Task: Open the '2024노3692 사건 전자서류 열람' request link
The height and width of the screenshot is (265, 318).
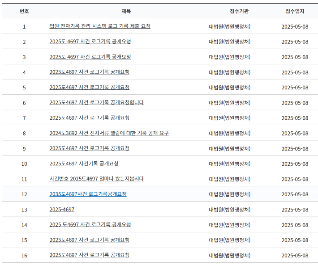Action: pyautogui.click(x=109, y=133)
